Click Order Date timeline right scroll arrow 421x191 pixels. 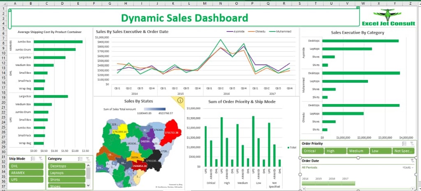point(414,189)
